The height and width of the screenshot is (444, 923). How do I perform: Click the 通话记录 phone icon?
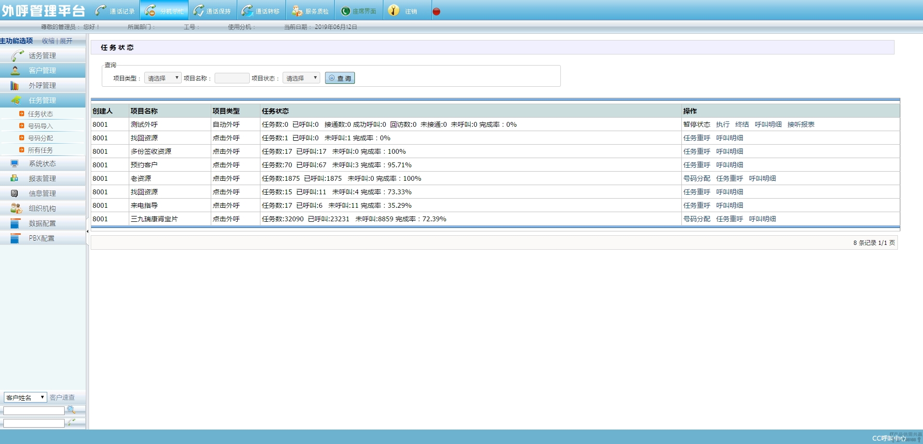tap(101, 10)
